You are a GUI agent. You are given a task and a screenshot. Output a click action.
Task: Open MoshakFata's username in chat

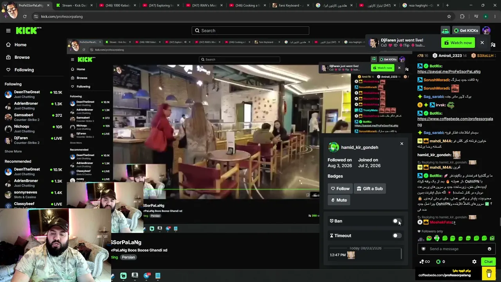pos(441,222)
